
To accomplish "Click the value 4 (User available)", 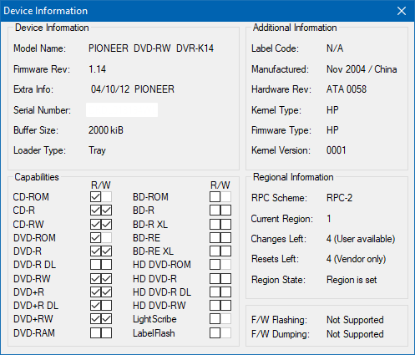I will click(x=361, y=239).
